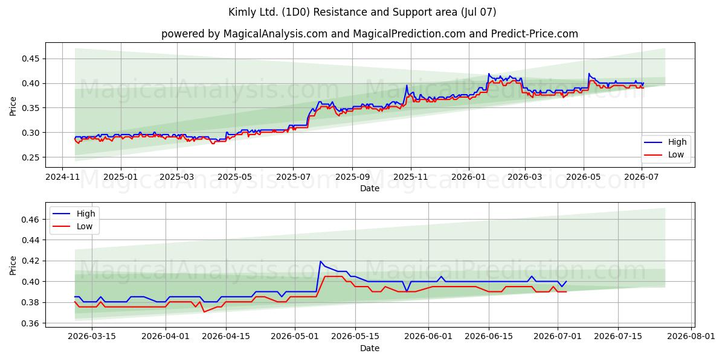Click 'Low' legend entry in bottom chart
Image resolution: width=725 pixels, height=362 pixels.
pyautogui.click(x=72, y=226)
